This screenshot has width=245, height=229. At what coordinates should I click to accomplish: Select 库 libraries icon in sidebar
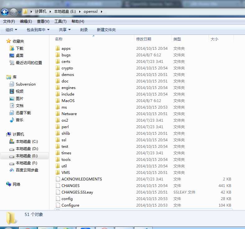pos(9,77)
